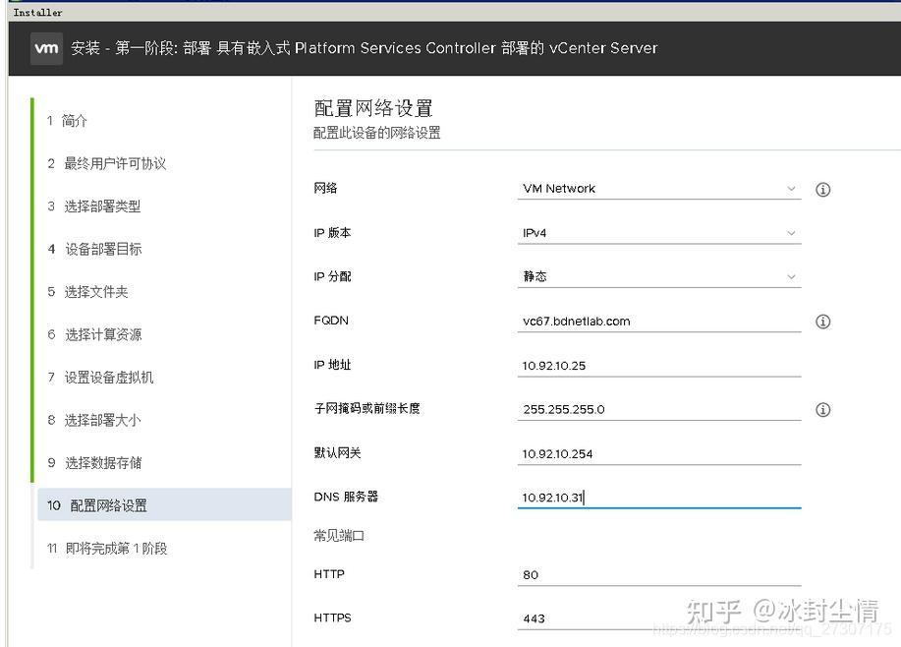The image size is (901, 647).
Task: Open the IP 分配 静态 dropdown
Action: pos(659,276)
